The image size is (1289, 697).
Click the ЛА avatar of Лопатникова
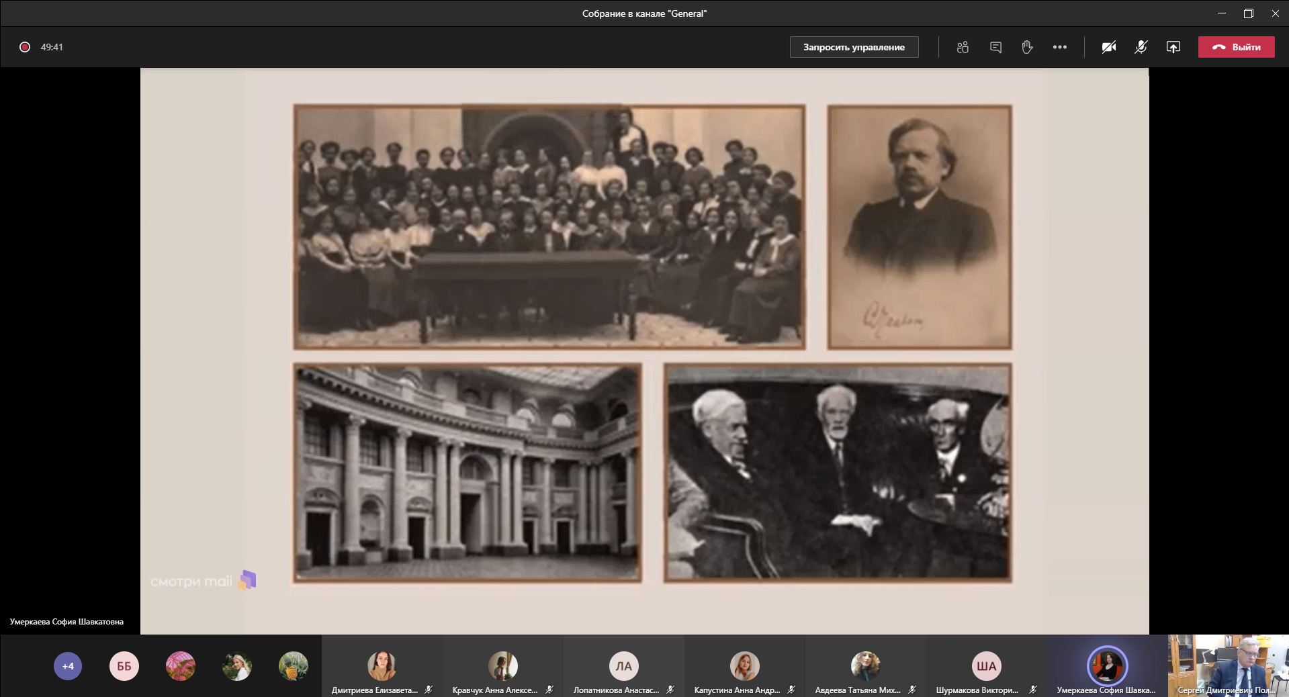click(623, 666)
